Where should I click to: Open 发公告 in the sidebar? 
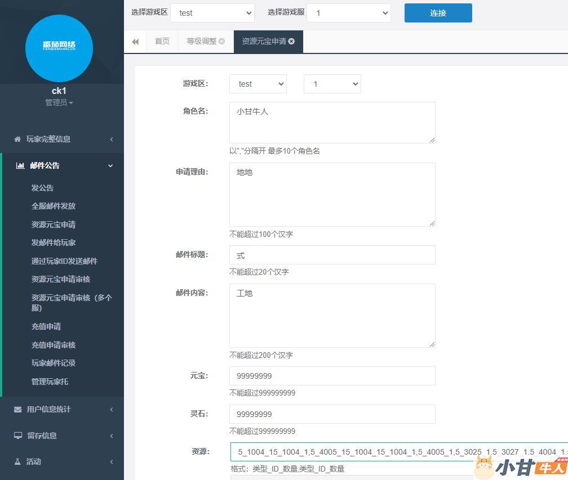click(43, 188)
